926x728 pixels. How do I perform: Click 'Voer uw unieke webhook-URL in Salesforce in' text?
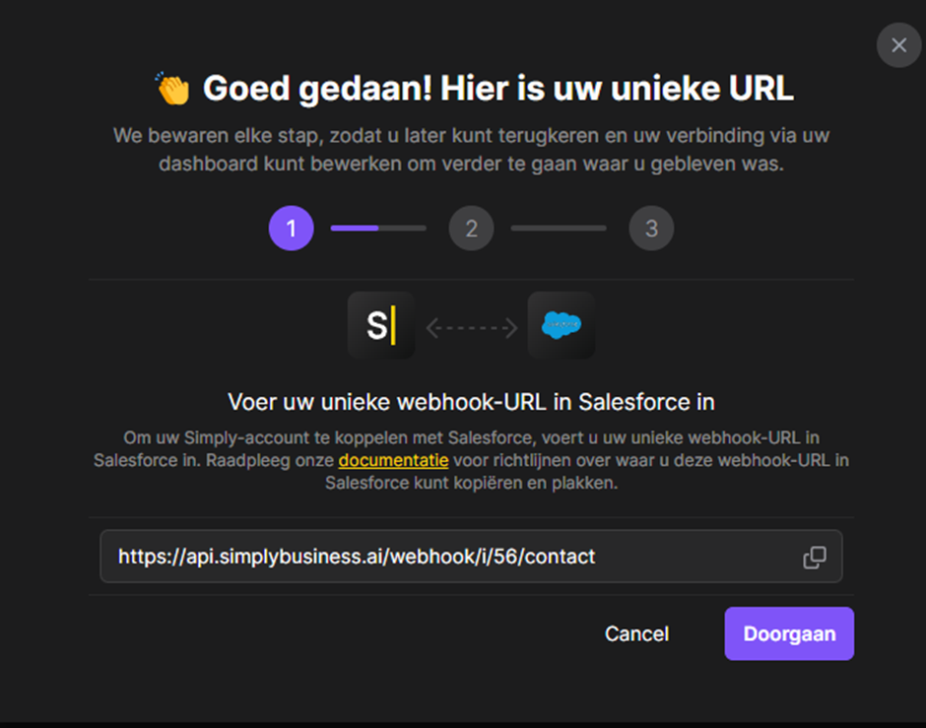[471, 402]
